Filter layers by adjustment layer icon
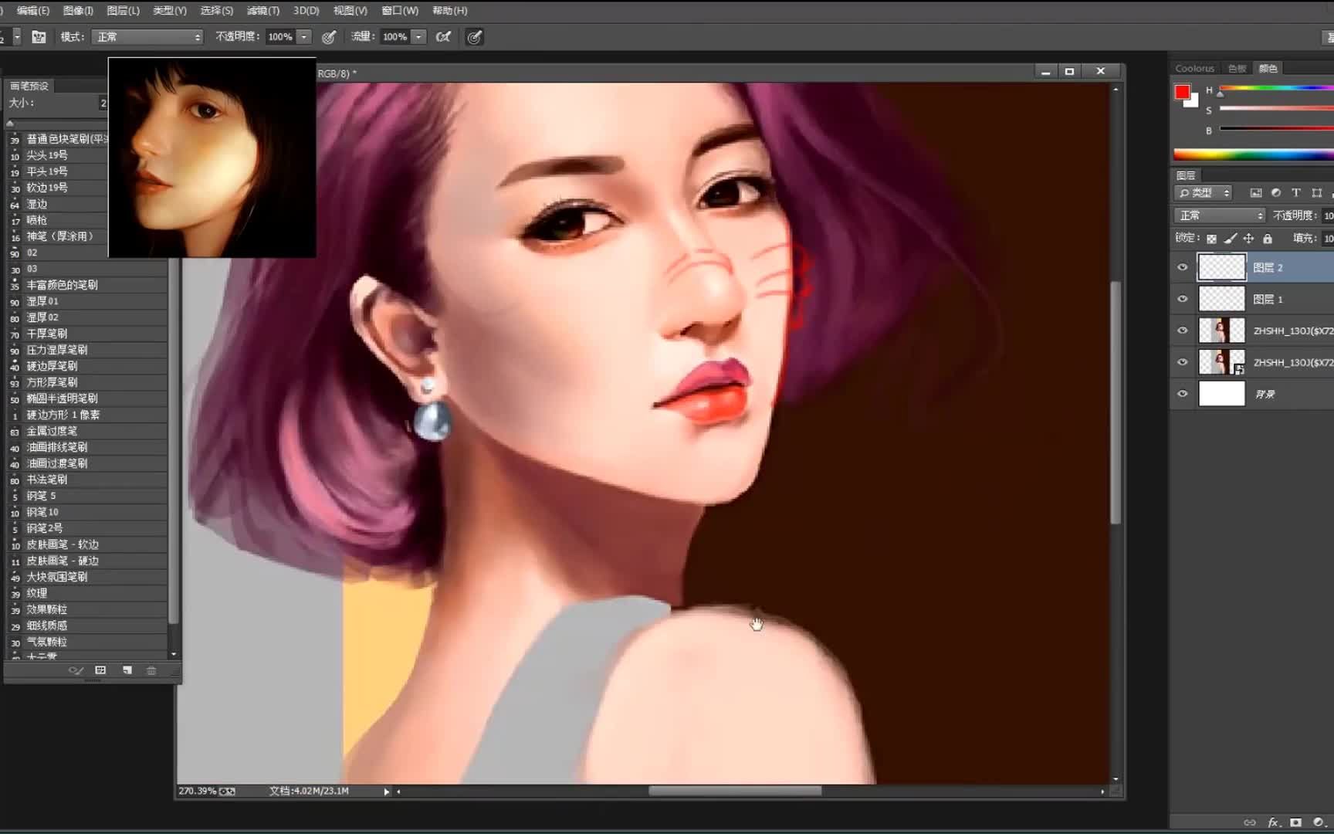1334x834 pixels. point(1276,193)
